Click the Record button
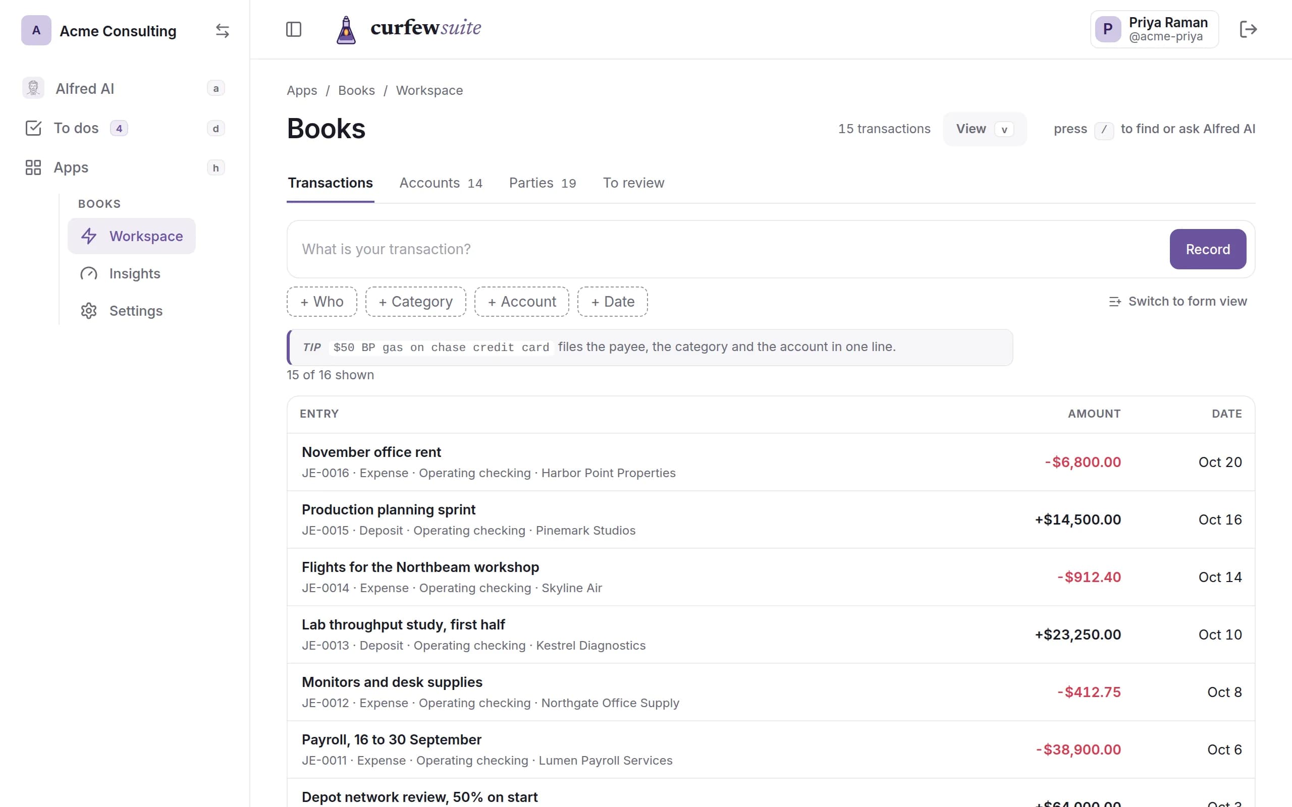Image resolution: width=1292 pixels, height=807 pixels. [x=1208, y=249]
